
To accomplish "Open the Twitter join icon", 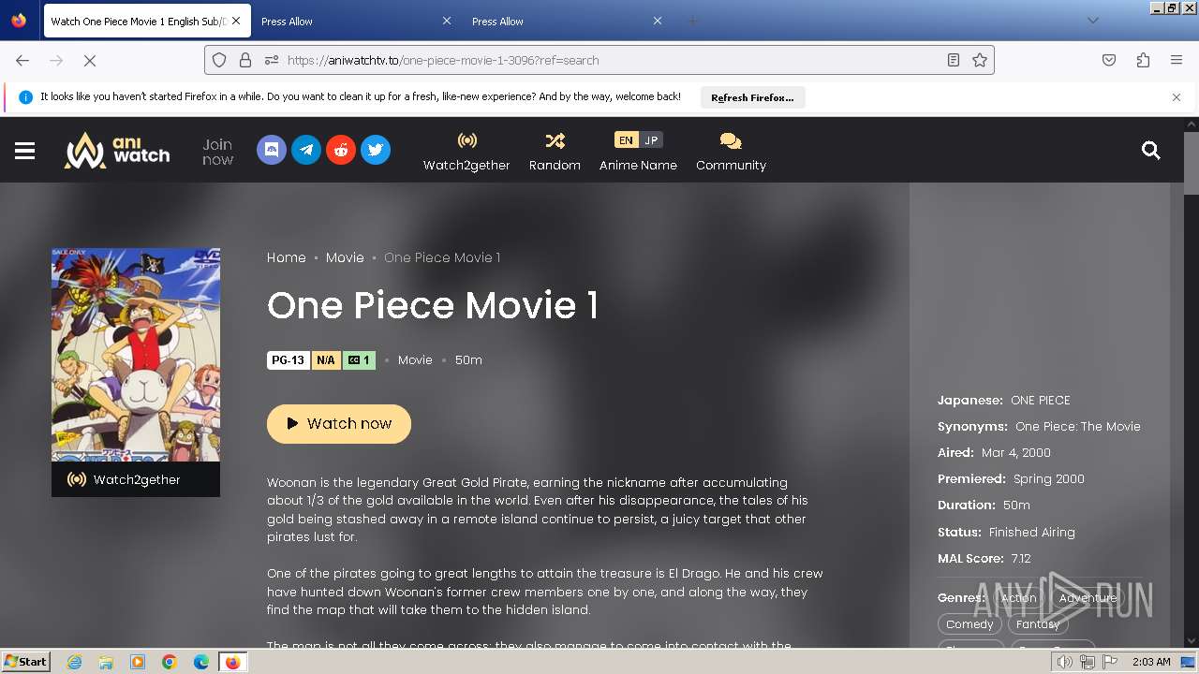I will (x=376, y=150).
